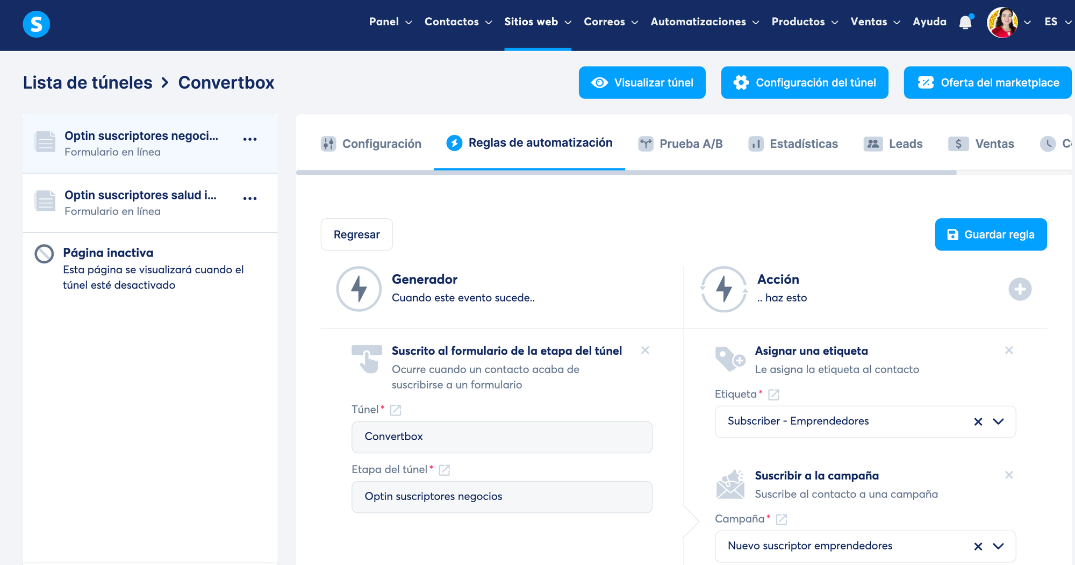Click the Convertbox breadcrumb title
The height and width of the screenshot is (565, 1075).
tap(226, 83)
